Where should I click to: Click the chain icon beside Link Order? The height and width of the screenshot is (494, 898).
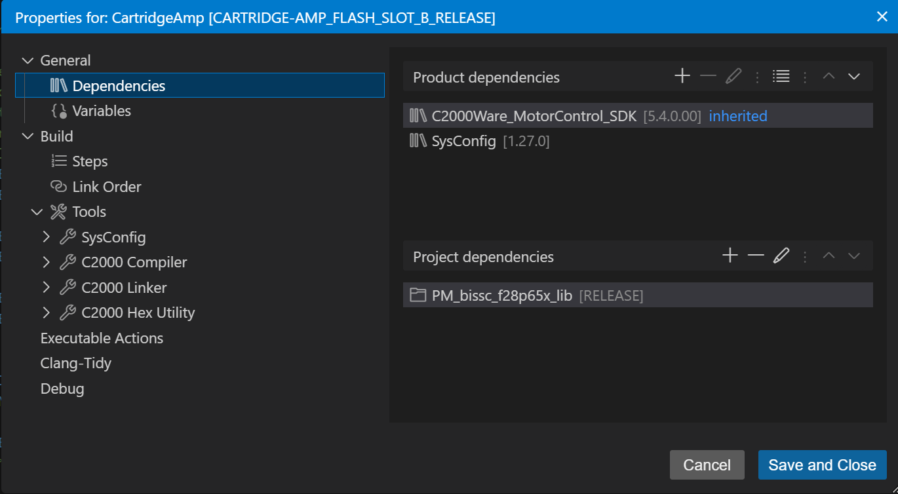click(x=59, y=187)
